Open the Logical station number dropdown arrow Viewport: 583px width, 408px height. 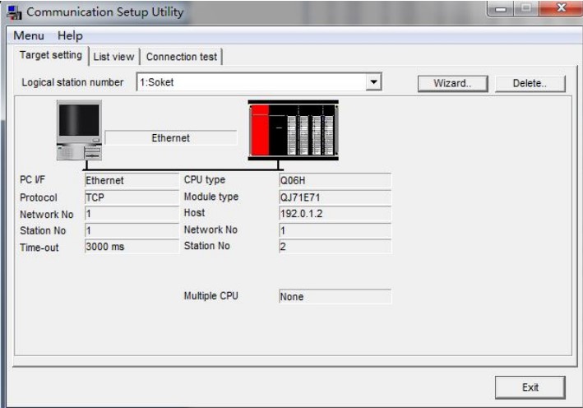tap(374, 82)
